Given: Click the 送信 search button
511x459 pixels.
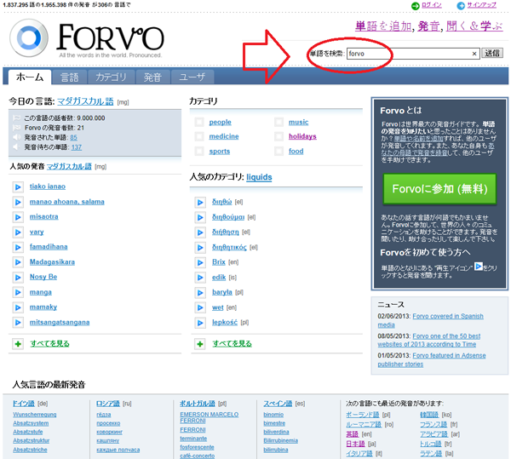Looking at the screenshot, I should tap(492, 53).
